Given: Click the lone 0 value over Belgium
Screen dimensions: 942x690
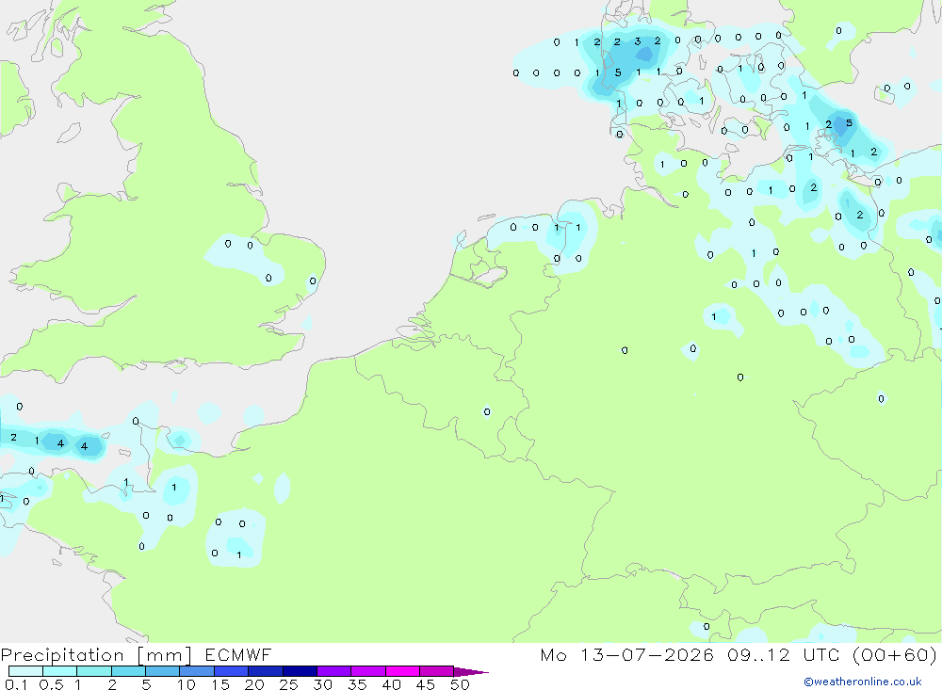Looking at the screenshot, I should [487, 412].
